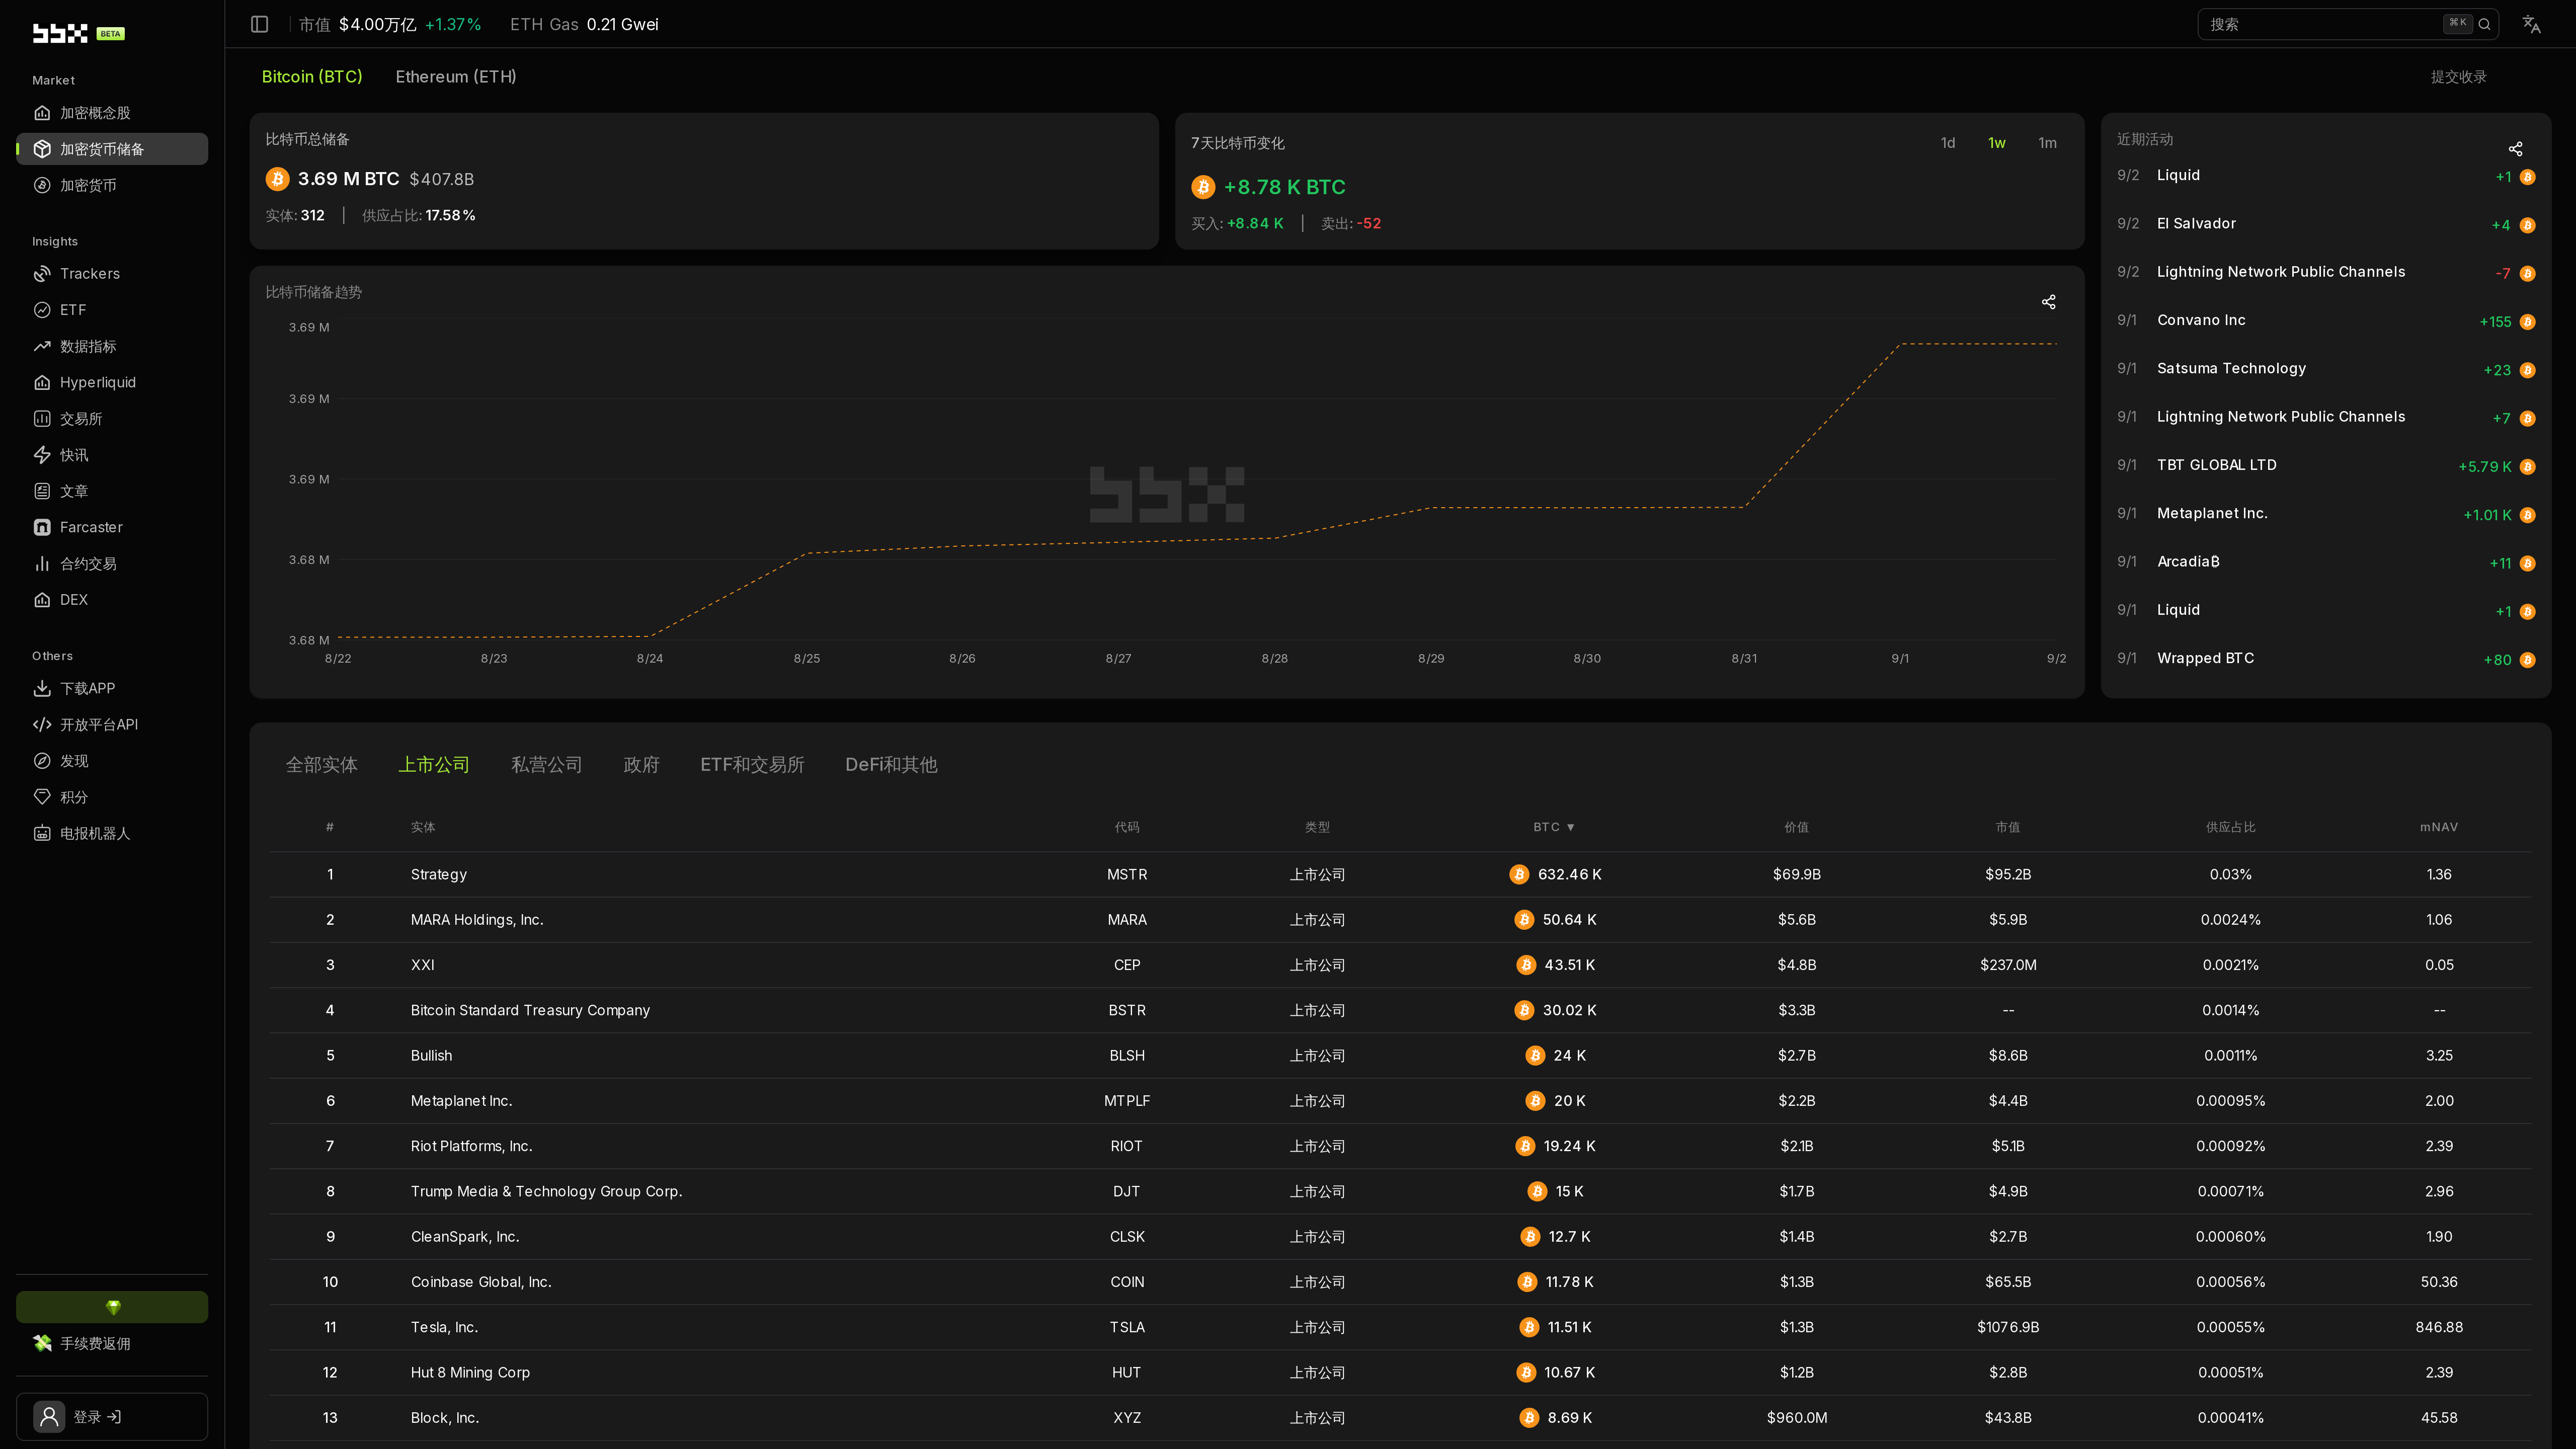Click the fee rebate money icon
Image resolution: width=2576 pixels, height=1449 pixels.
[42, 1343]
